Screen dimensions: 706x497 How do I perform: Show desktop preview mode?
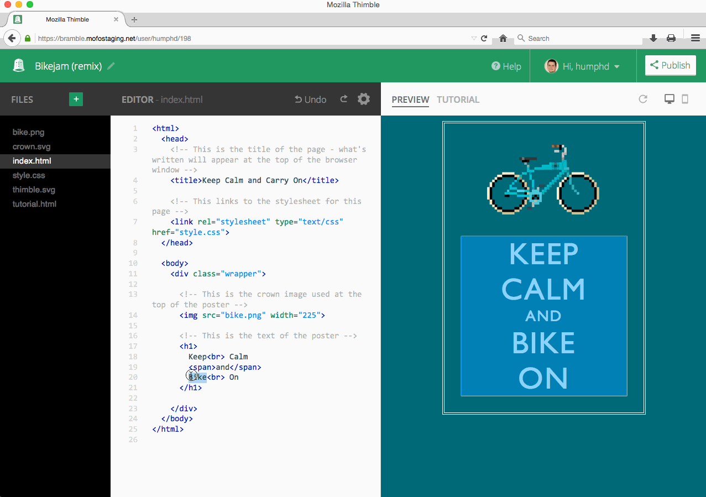(669, 99)
